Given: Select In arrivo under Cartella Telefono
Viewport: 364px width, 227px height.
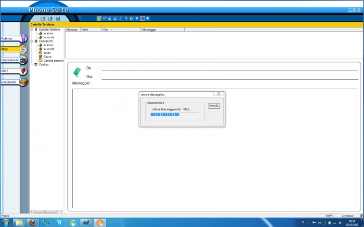Looking at the screenshot, I should [x=48, y=34].
